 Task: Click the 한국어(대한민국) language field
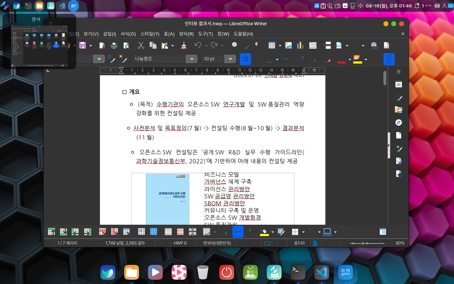(217, 243)
